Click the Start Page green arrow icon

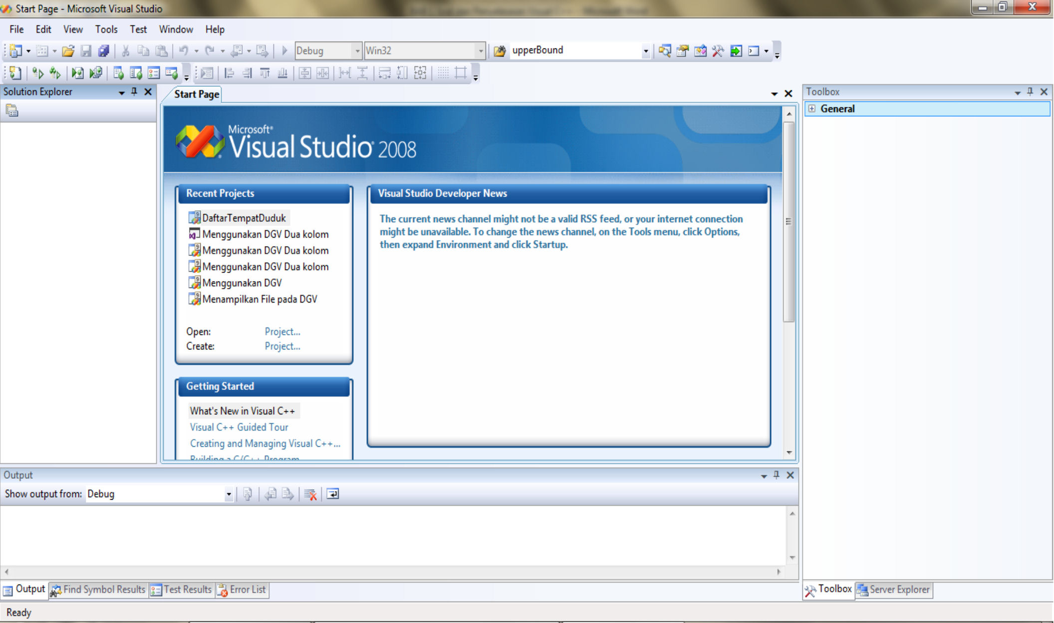736,51
